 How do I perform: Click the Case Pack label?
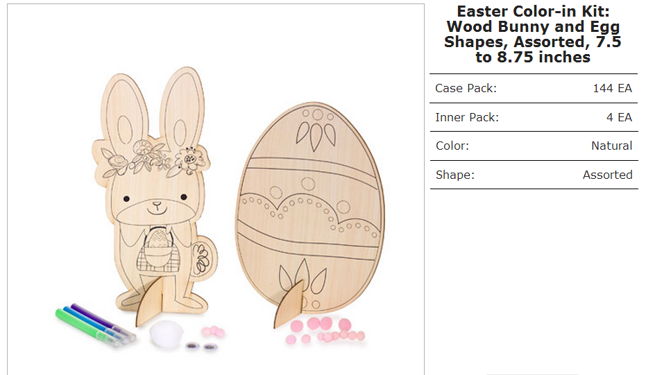466,88
